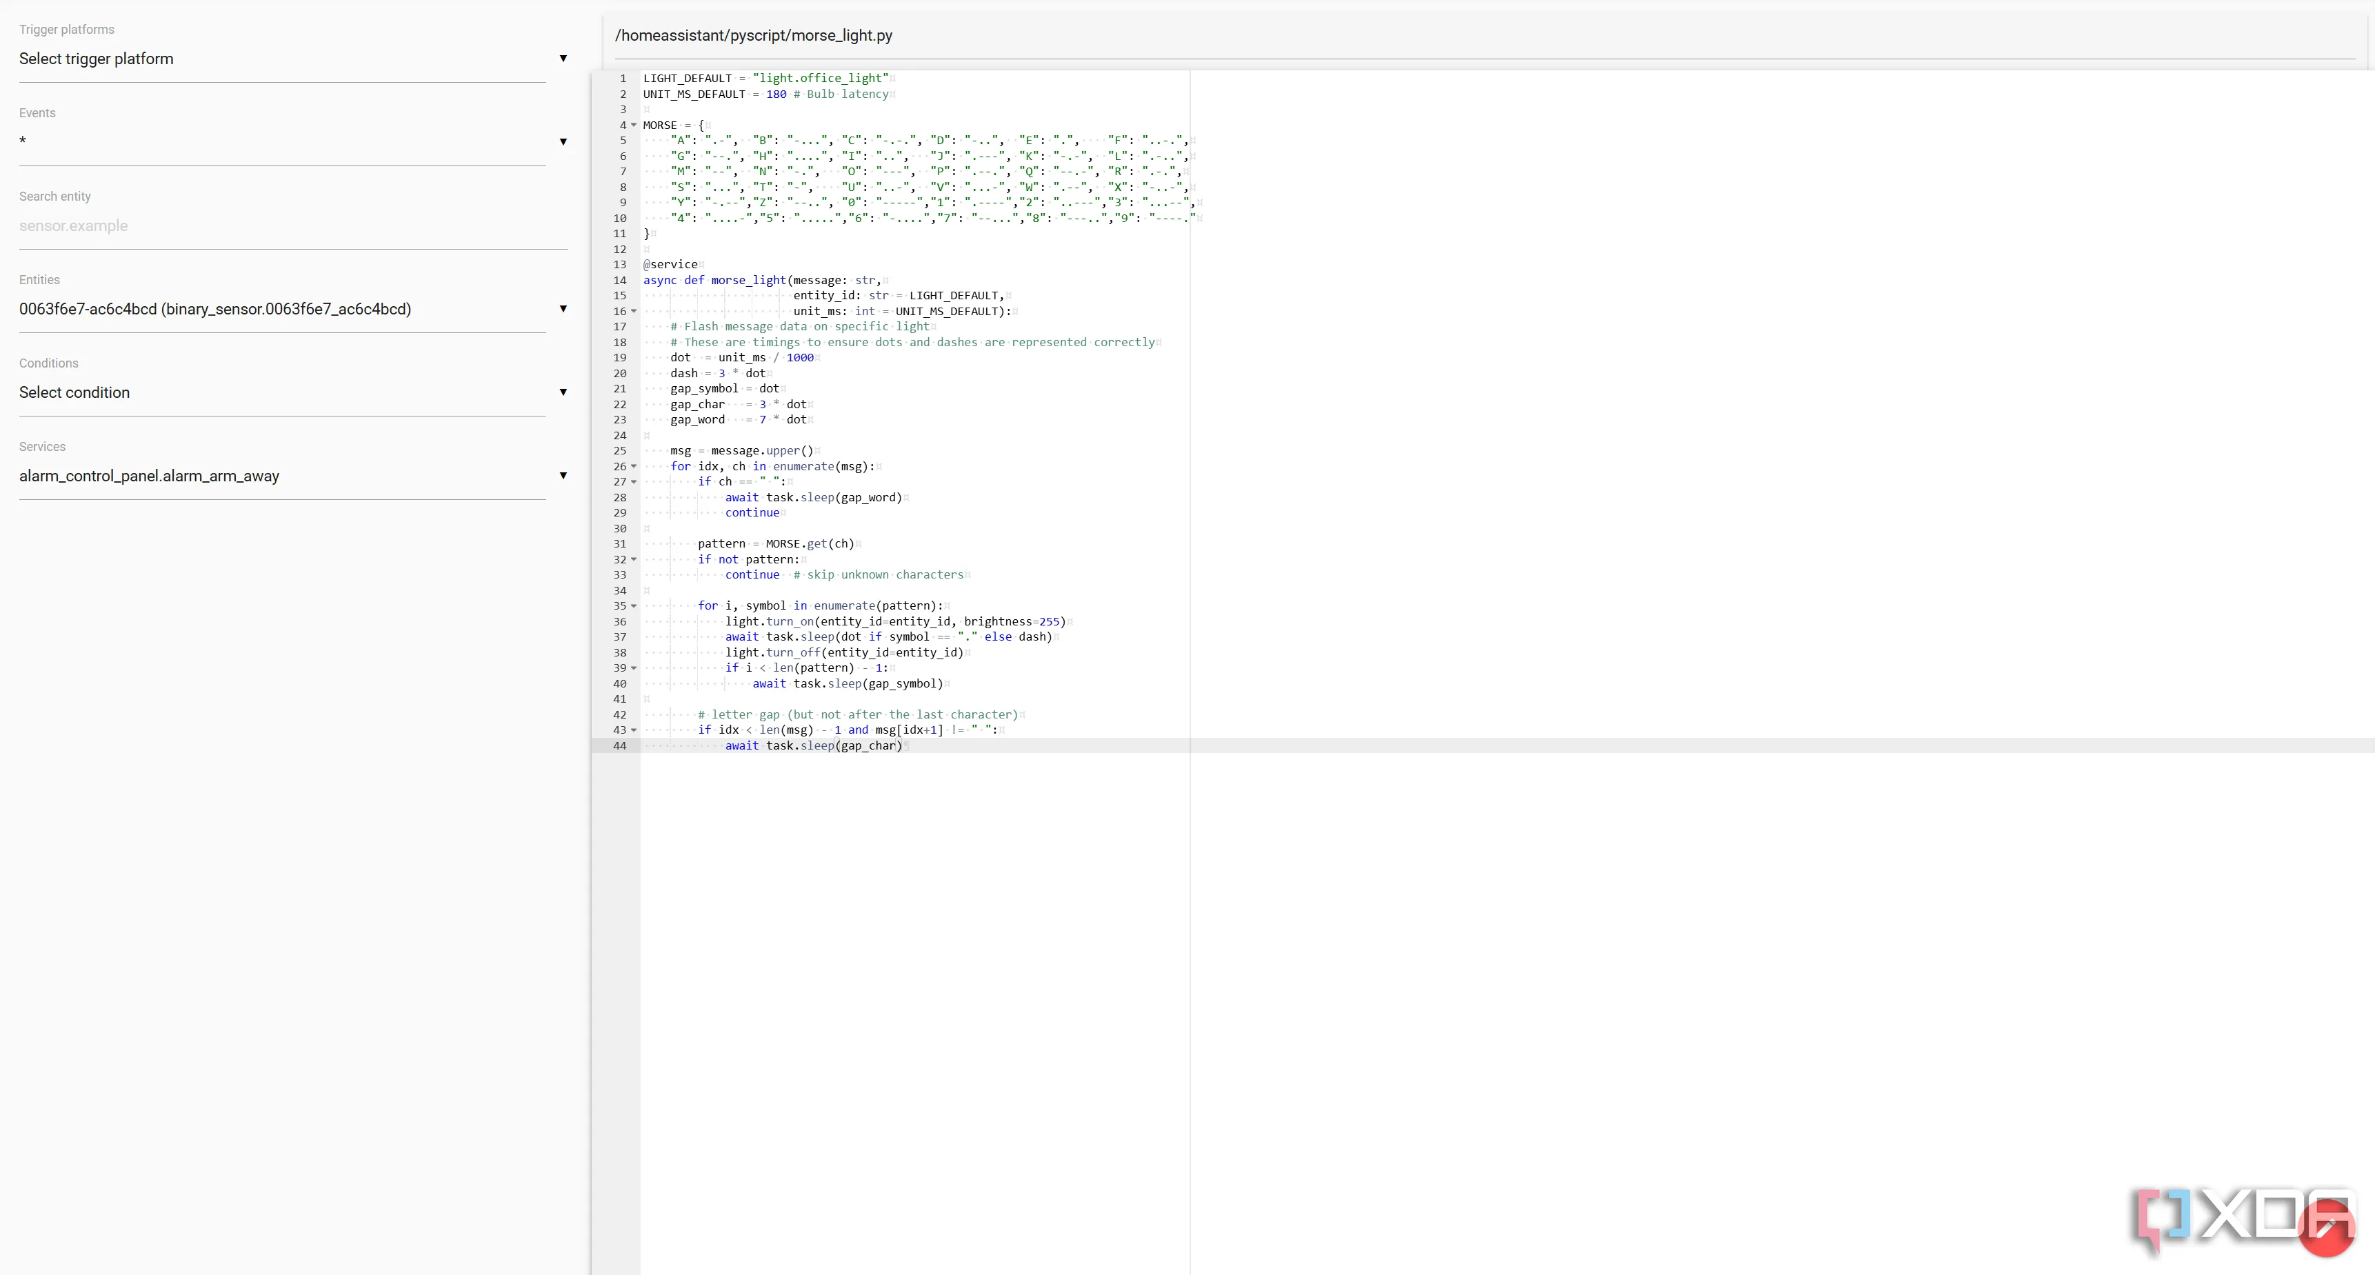Collapse the fold arrow on line 32
This screenshot has height=1275, width=2375.
633,560
